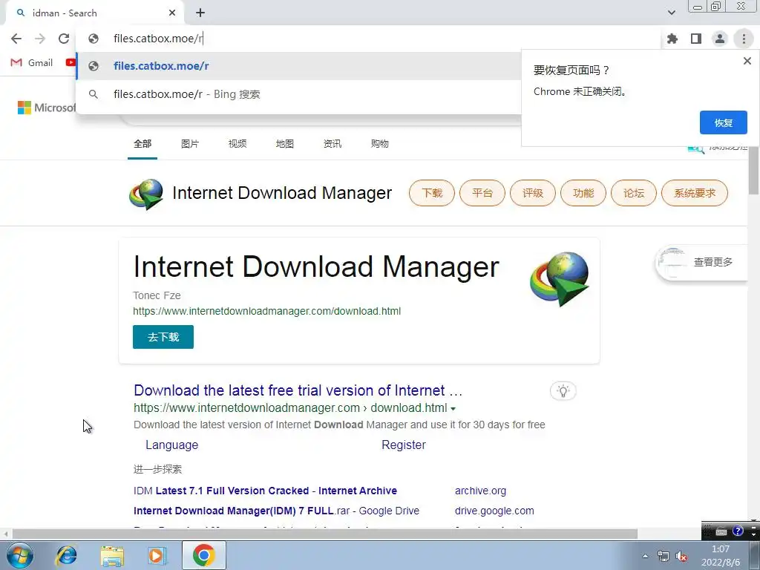Switch to the 视频 search tab
This screenshot has width=760, height=570.
237,143
